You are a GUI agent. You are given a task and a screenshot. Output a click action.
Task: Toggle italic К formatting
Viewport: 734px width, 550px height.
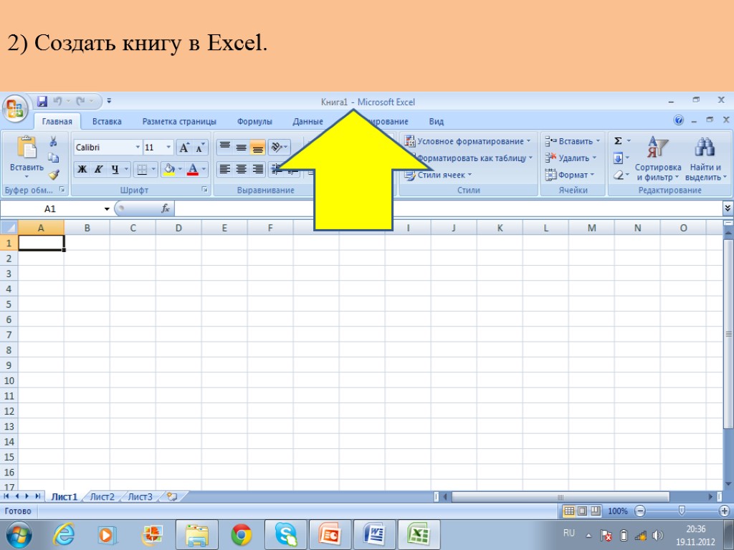click(98, 169)
